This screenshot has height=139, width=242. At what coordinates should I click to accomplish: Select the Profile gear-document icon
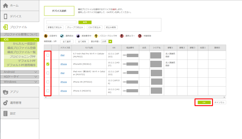coord(5,27)
